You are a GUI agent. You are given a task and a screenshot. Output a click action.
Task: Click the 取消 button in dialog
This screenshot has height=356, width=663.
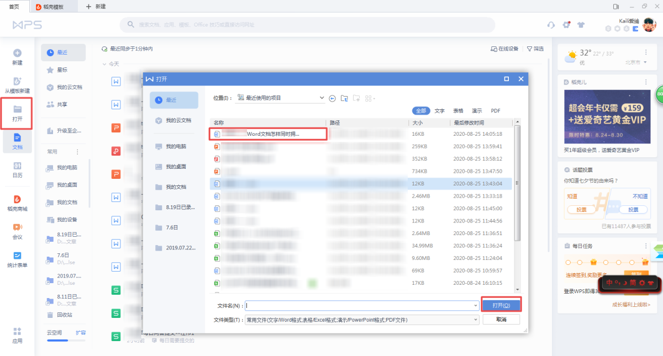(501, 320)
